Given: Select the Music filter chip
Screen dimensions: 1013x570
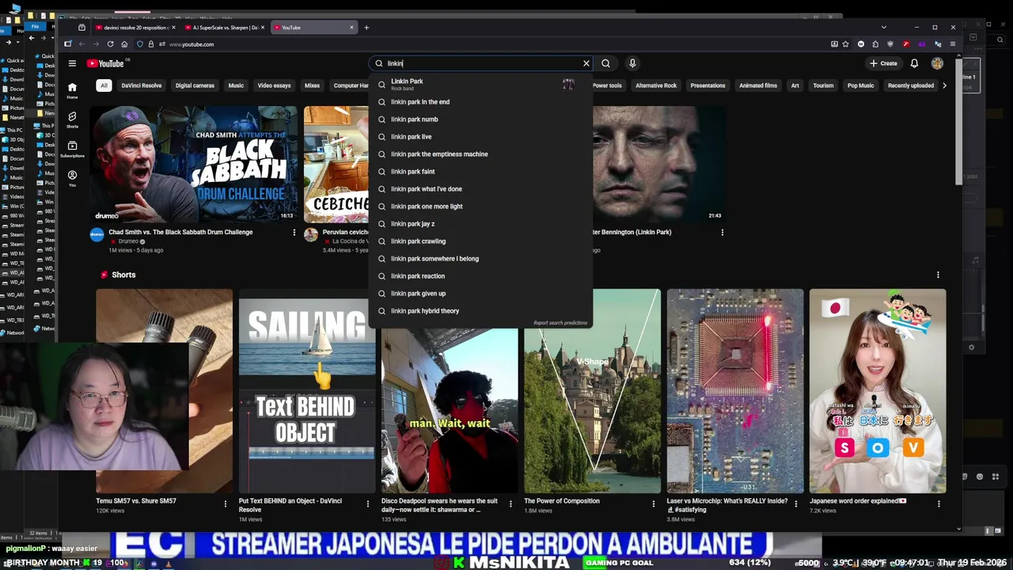Looking at the screenshot, I should point(236,85).
